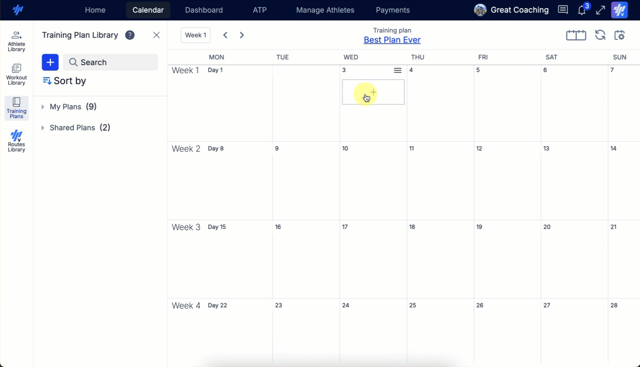
Task: Open the messages chat icon
Action: pyautogui.click(x=563, y=10)
